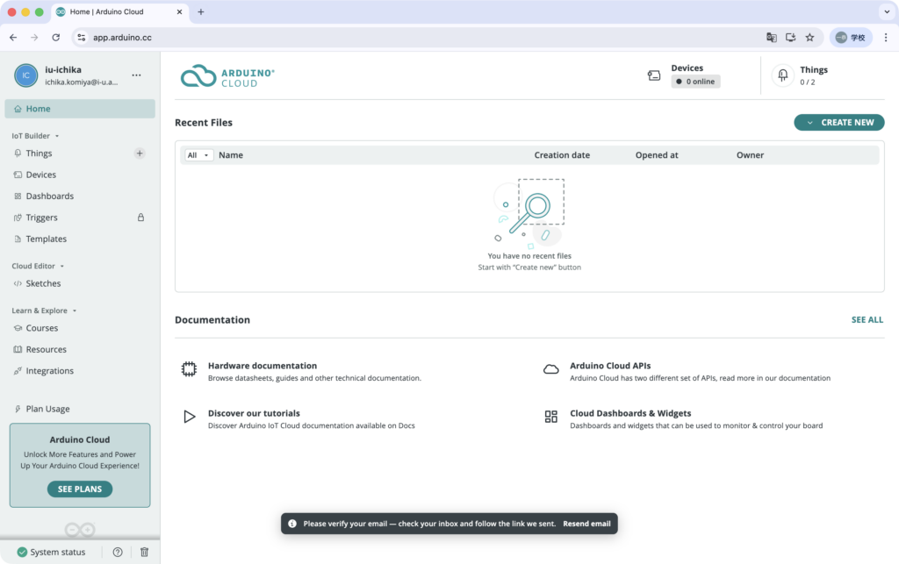This screenshot has width=899, height=564.
Task: Expand the CREATE NEW dropdown button
Action: coord(838,123)
